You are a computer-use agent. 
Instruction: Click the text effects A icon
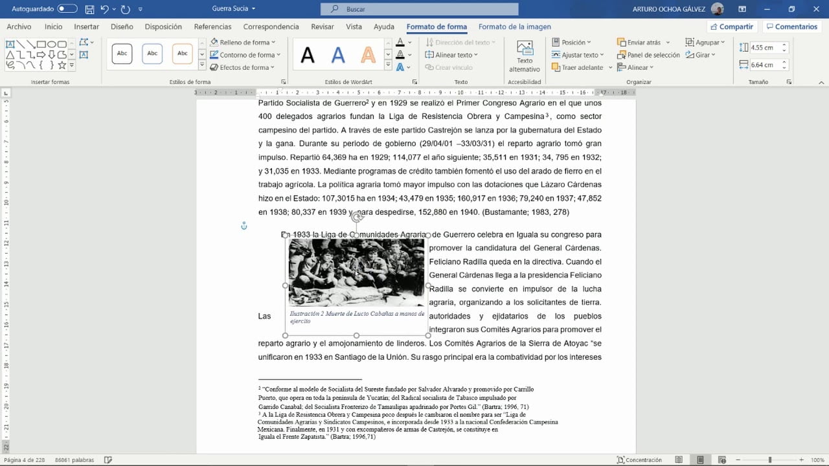tap(400, 67)
